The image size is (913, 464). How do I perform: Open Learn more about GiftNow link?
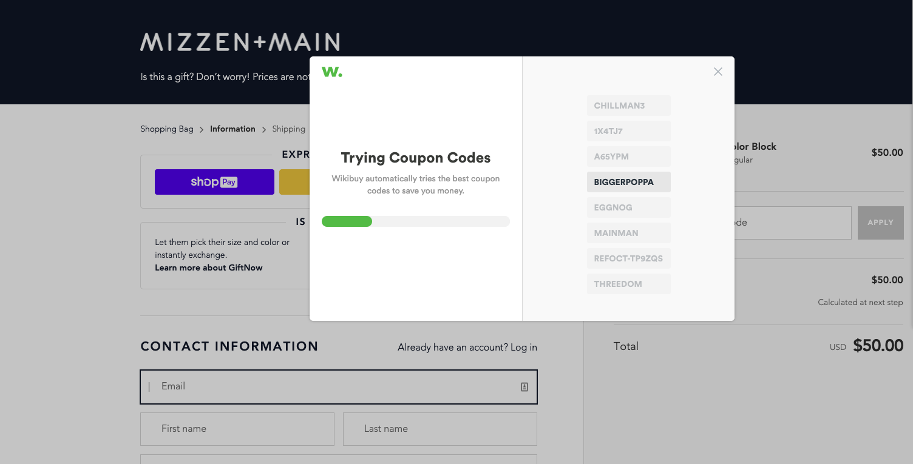click(209, 267)
